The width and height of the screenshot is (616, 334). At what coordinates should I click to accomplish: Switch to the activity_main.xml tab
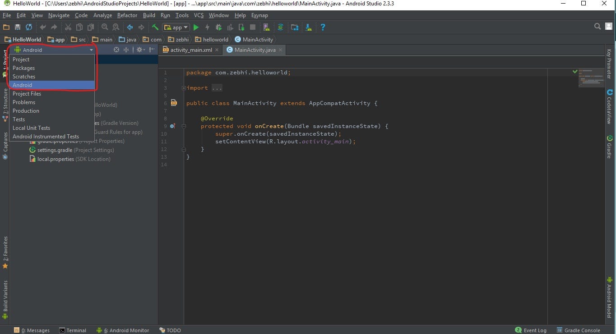coord(191,50)
